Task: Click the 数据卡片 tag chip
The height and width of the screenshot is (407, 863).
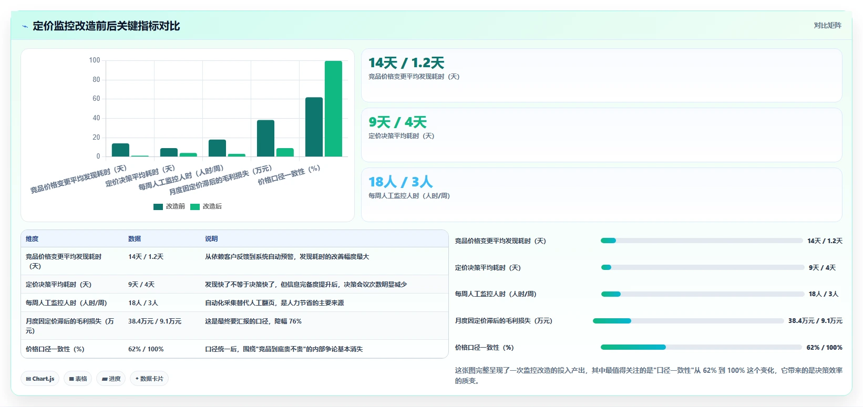Action: pyautogui.click(x=149, y=379)
